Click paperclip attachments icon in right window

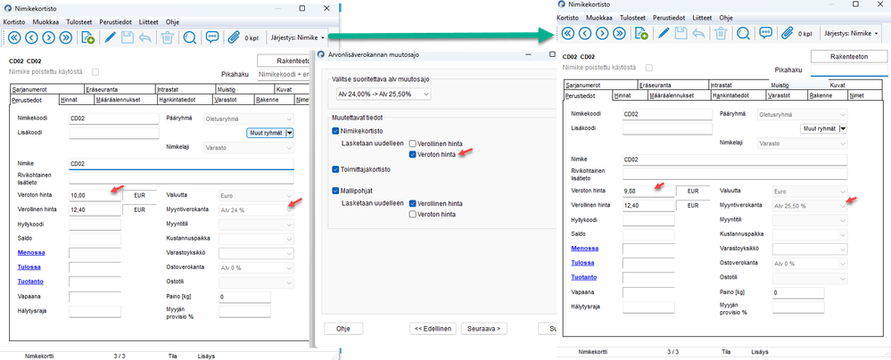[x=787, y=34]
